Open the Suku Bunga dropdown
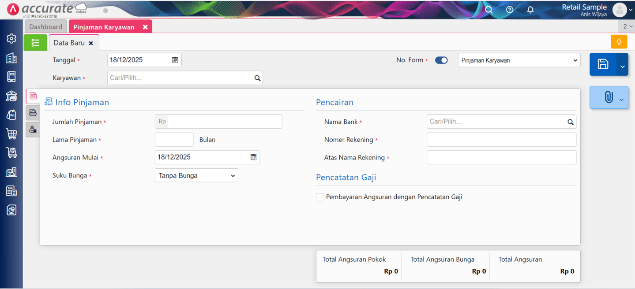The image size is (635, 289). click(196, 175)
